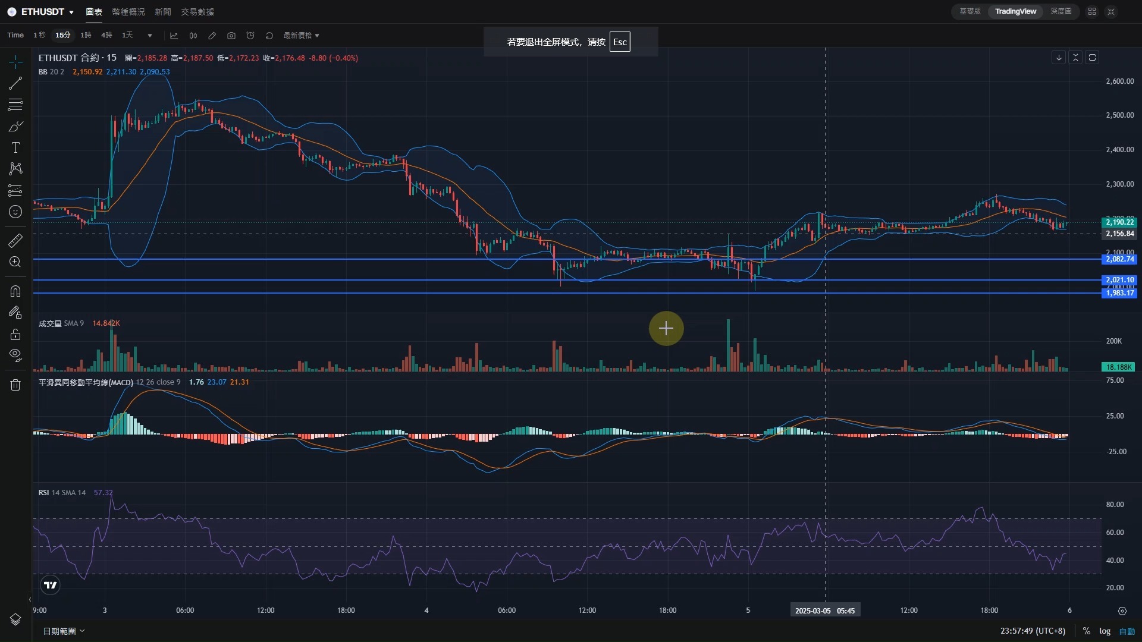Toggle percent scale option
1142x642 pixels.
pos(1086,631)
